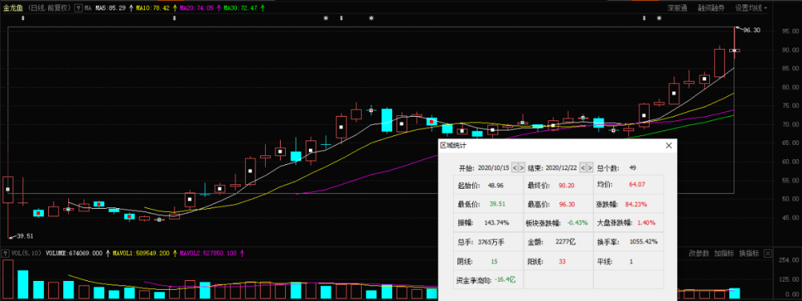Select the 金龙鱼 stock name
This screenshot has height=301, width=802.
pos(13,8)
